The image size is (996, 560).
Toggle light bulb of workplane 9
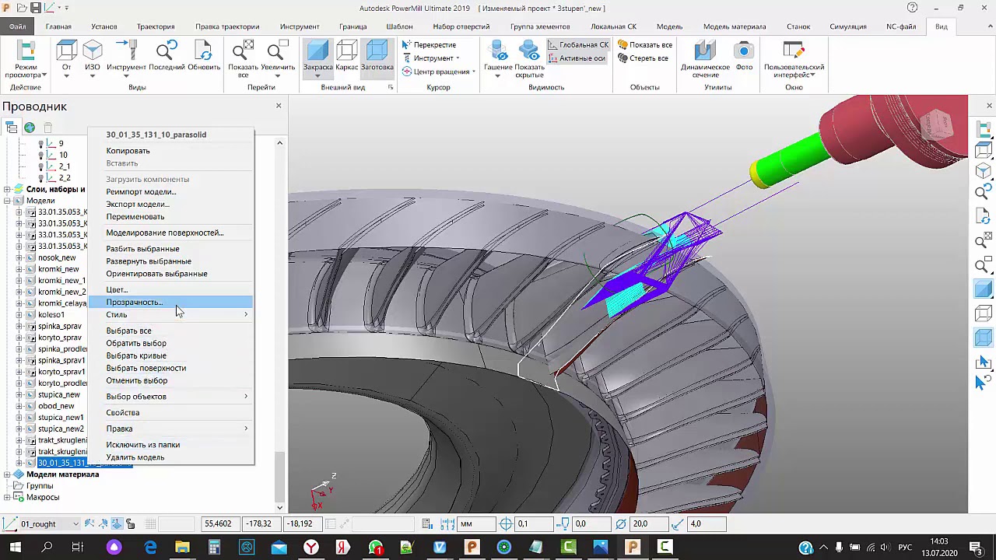(x=41, y=144)
